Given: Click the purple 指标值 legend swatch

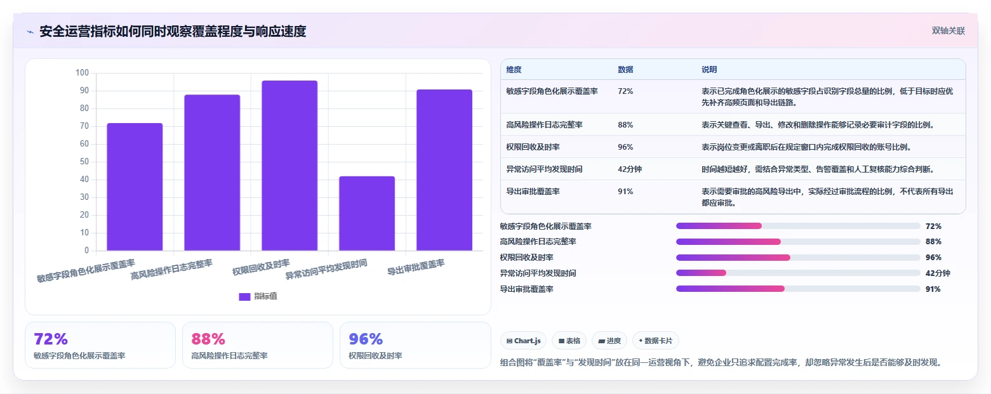Looking at the screenshot, I should coord(244,296).
